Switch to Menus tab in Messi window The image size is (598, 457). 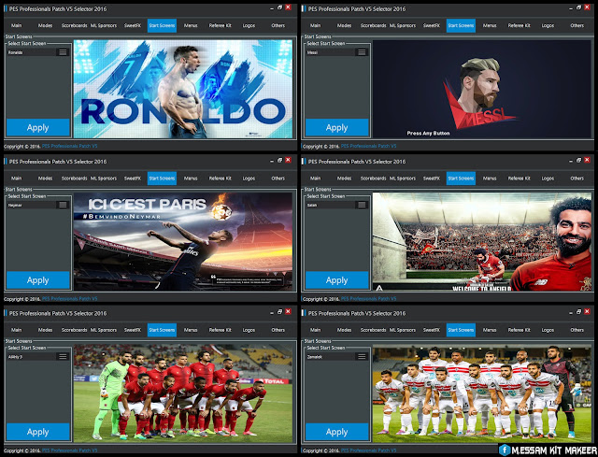(x=490, y=25)
